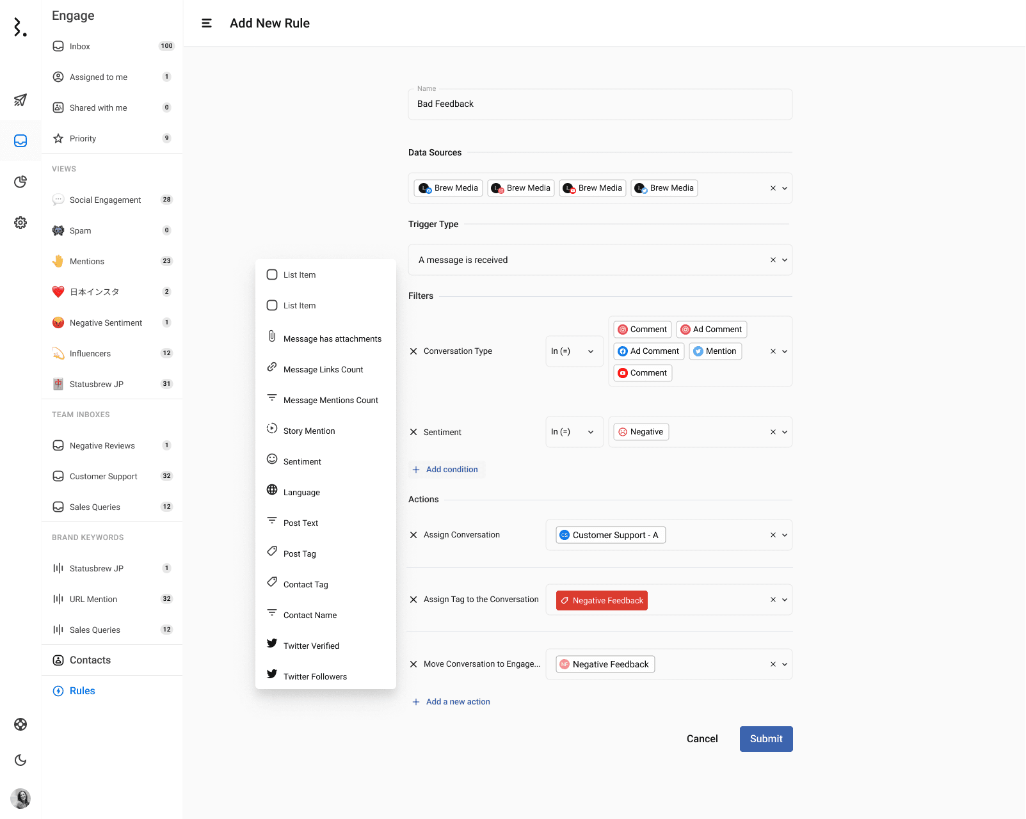Click the red Negative Feedback tag
This screenshot has height=819, width=1026.
click(x=602, y=601)
